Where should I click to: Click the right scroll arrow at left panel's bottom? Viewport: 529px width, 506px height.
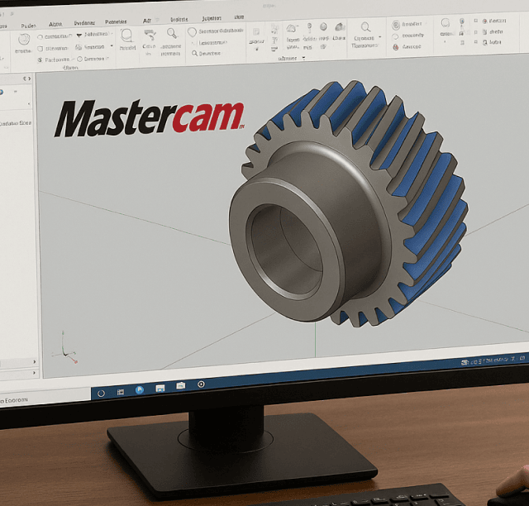pyautogui.click(x=34, y=362)
